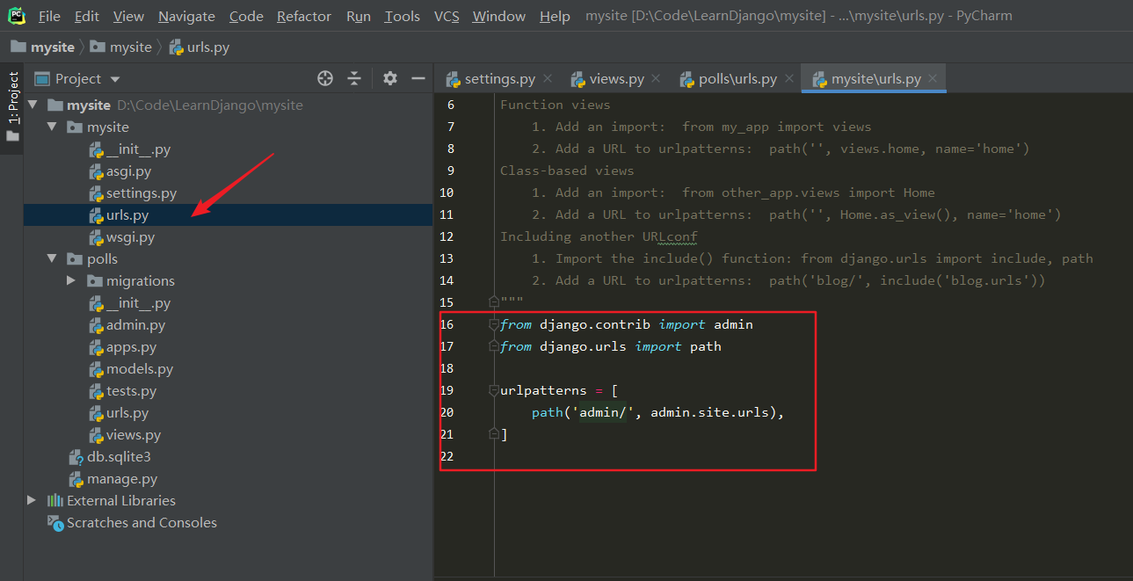This screenshot has width=1133, height=581.
Task: Click the locate current file target icon
Action: (325, 78)
